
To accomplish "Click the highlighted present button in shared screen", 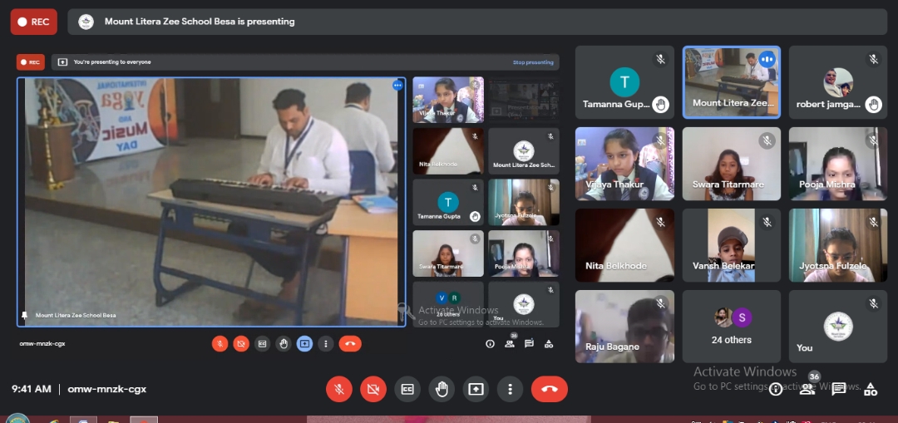I will [304, 344].
